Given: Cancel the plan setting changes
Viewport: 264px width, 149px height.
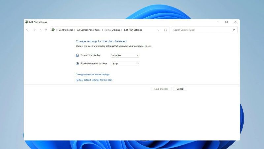Looking at the screenshot, I should click(180, 89).
